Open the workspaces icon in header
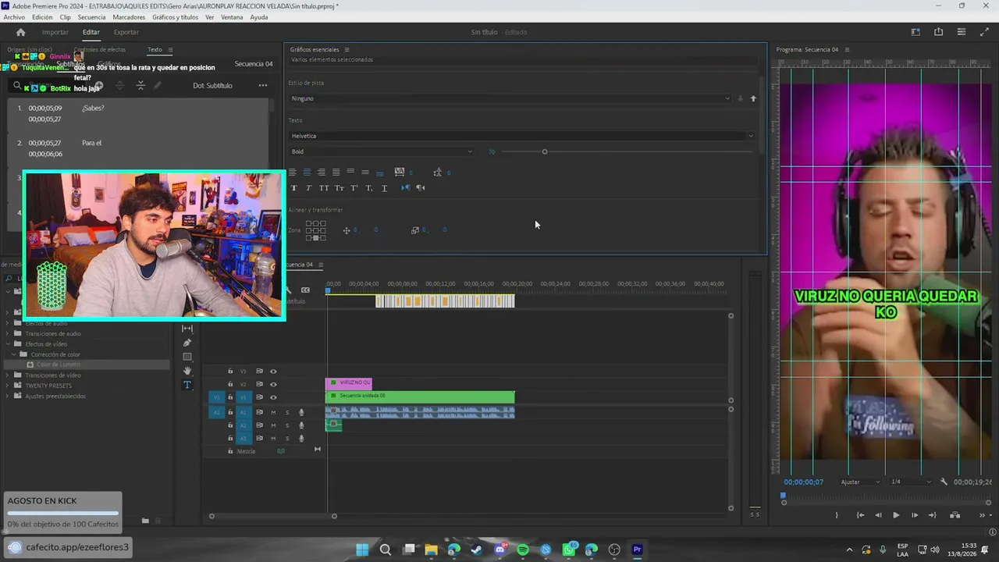999x562 pixels. (915, 32)
